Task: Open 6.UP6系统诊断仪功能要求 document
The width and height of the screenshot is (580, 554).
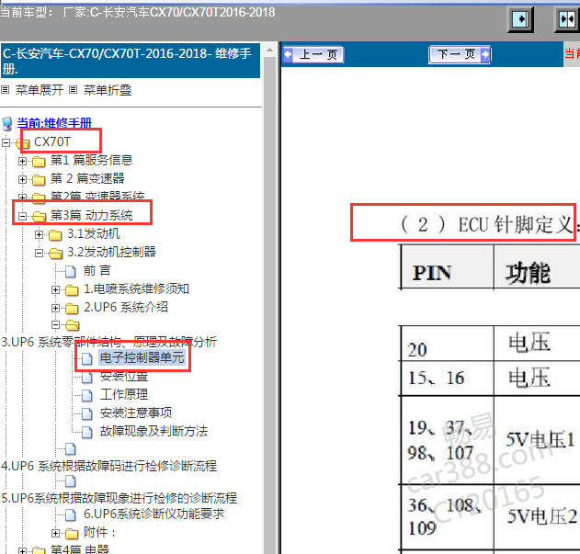Action: point(154,514)
